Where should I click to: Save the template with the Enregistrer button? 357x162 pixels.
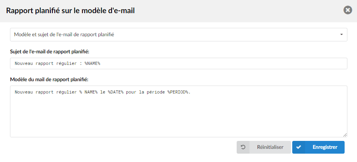318,147
